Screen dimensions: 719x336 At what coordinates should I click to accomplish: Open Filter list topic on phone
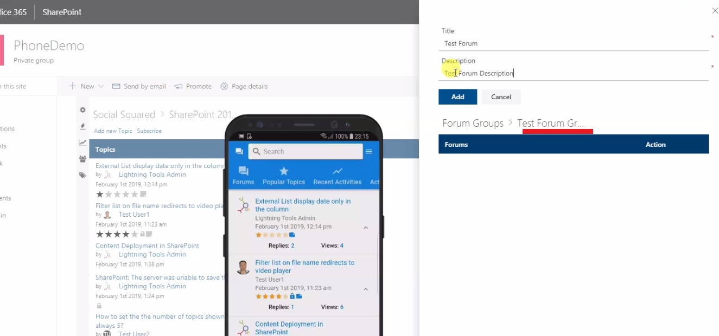(304, 267)
